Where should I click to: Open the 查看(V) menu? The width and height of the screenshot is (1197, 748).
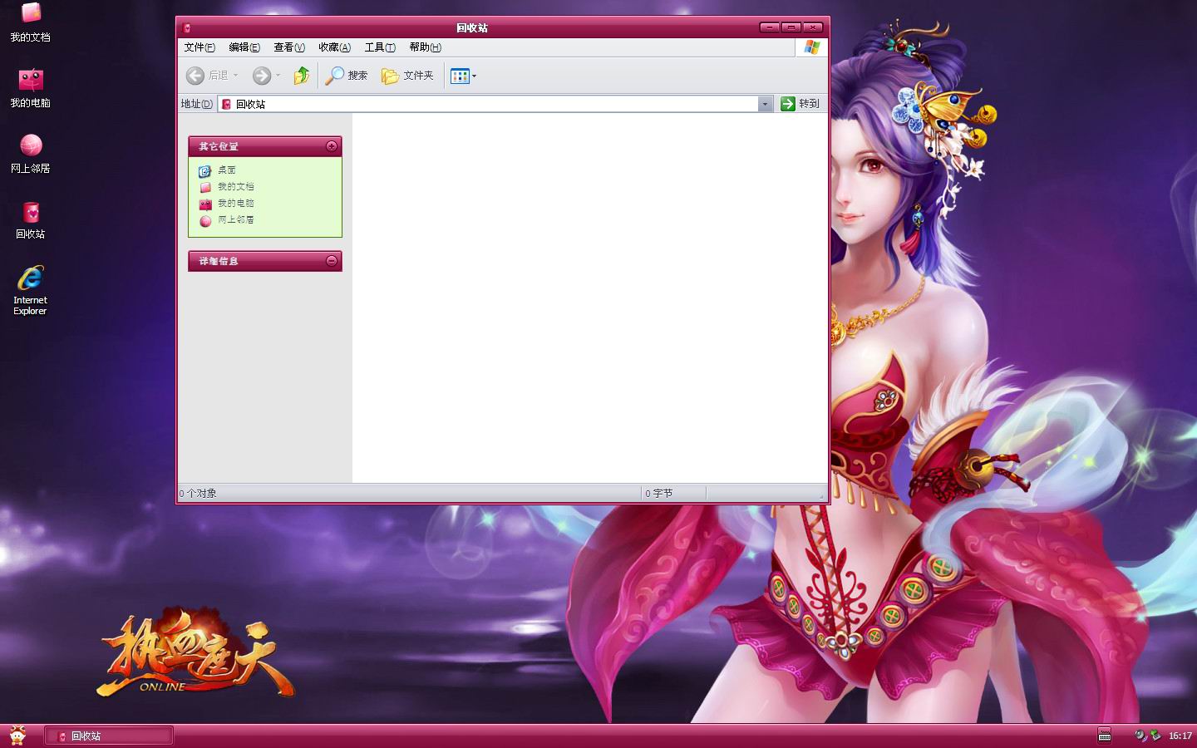pos(289,47)
